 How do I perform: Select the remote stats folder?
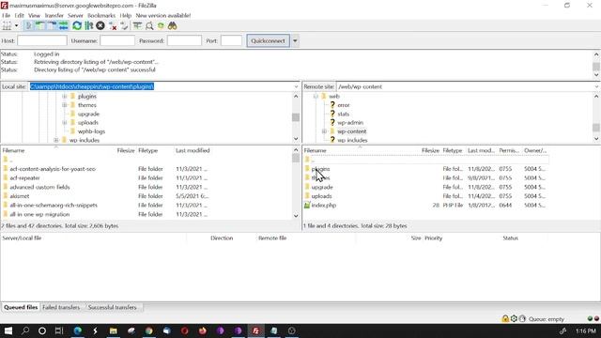(344, 114)
